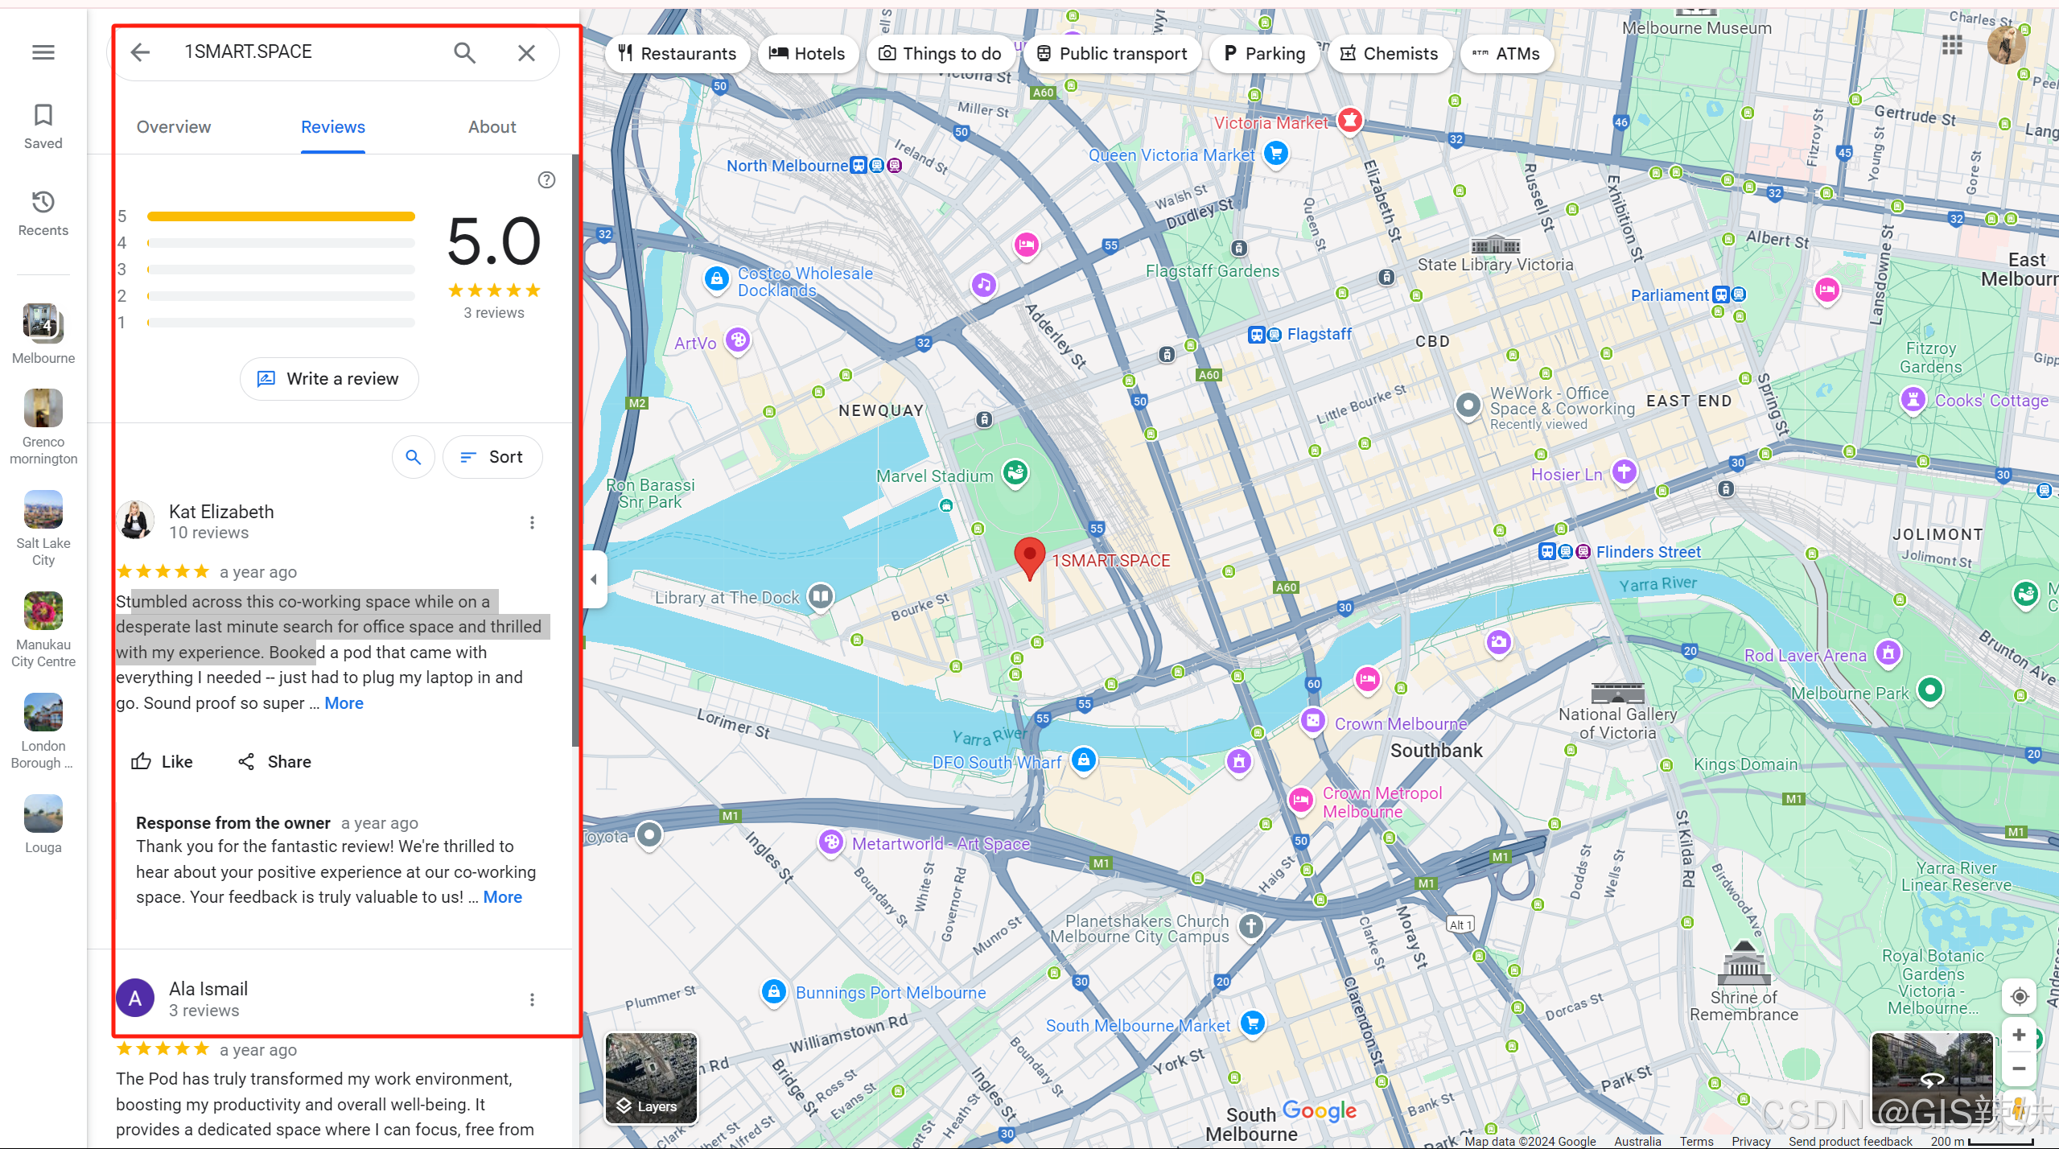Select the Crown Melbourne map marker
The width and height of the screenshot is (2059, 1149).
click(1312, 721)
